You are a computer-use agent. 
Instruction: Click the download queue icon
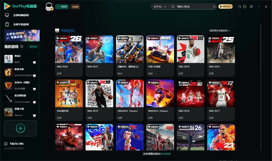pos(6,144)
